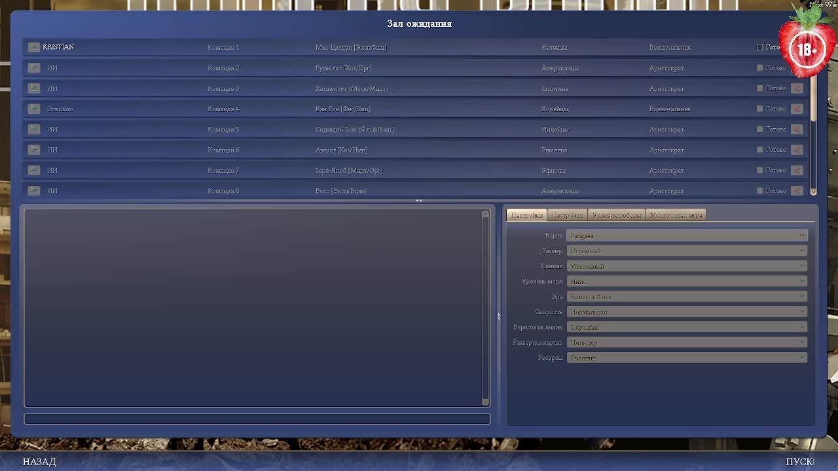Viewport: 838px width, 471px height.
Task: Click leader Мао Цзедун [Эксп/Защ]
Action: coord(351,47)
